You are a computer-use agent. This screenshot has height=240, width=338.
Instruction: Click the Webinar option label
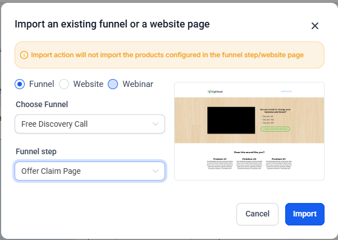[138, 84]
